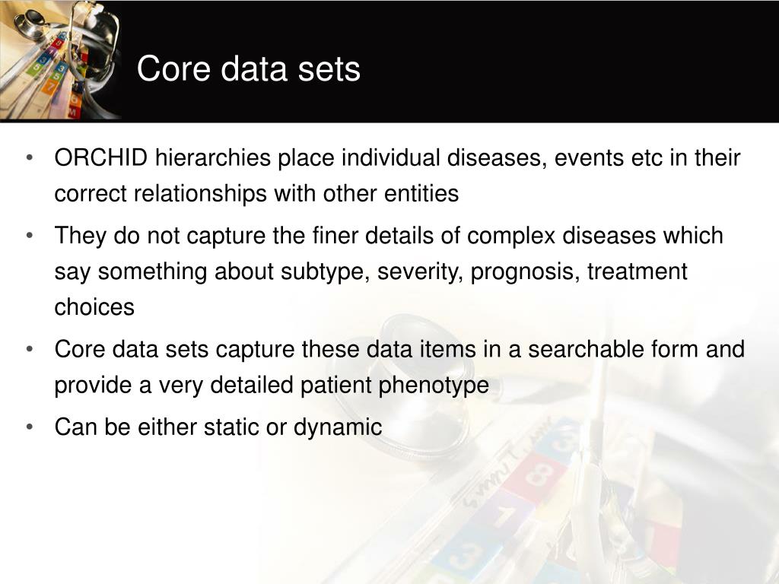Click the stethoscope image in header corner
The image size is (779, 584).
pos(59,59)
